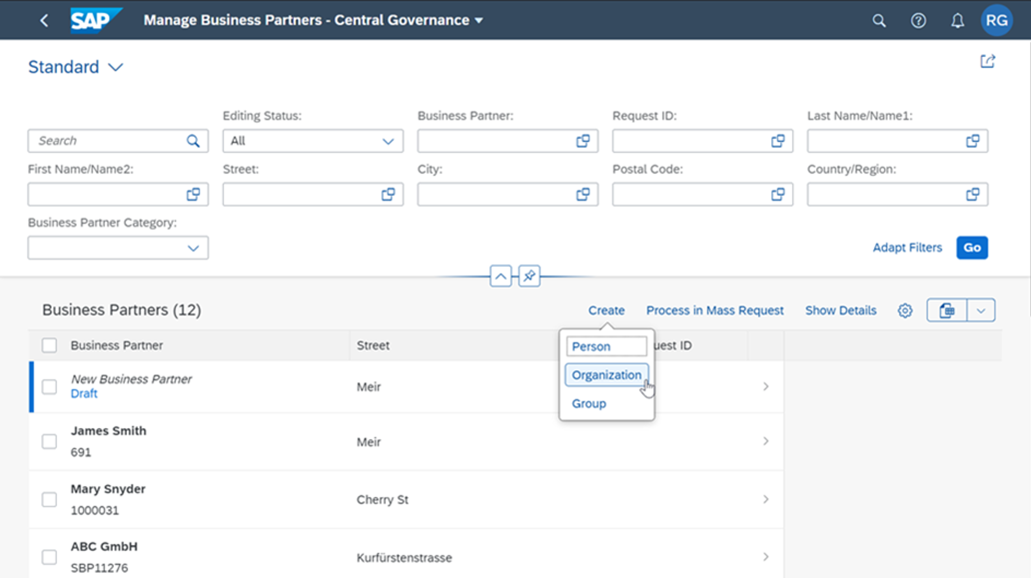The height and width of the screenshot is (578, 1031).
Task: Toggle the select-all Business Partners checkbox
Action: [49, 345]
